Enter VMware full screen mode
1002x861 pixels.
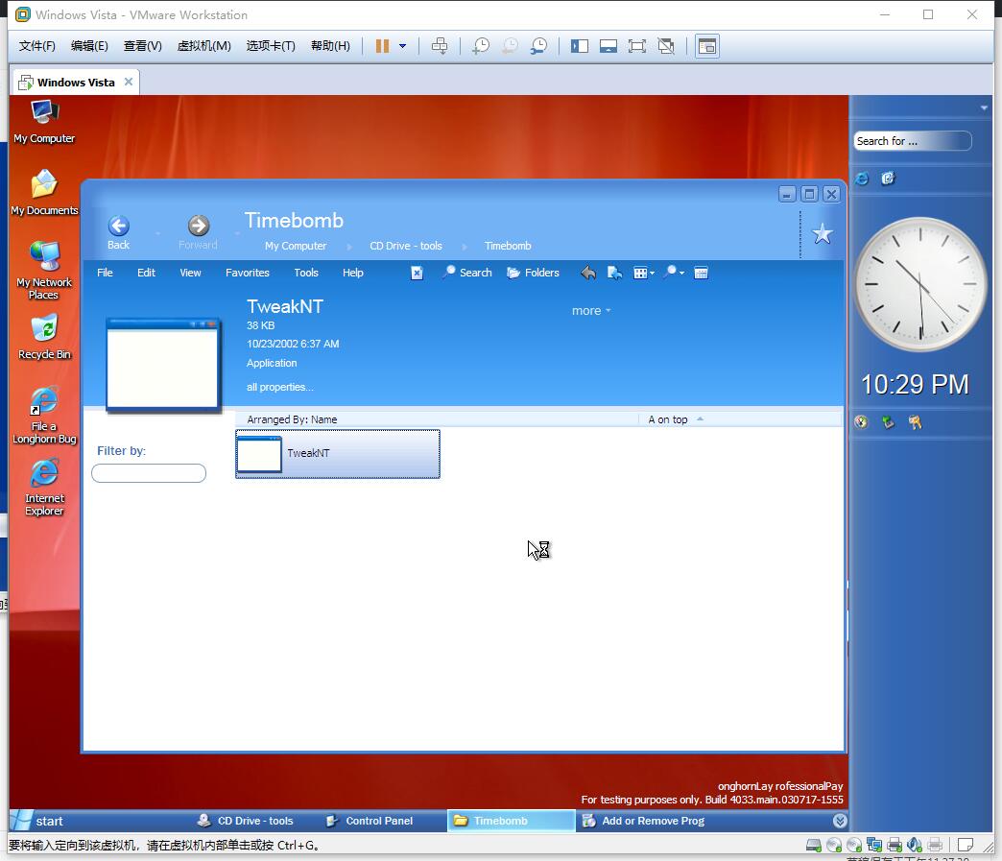(637, 46)
